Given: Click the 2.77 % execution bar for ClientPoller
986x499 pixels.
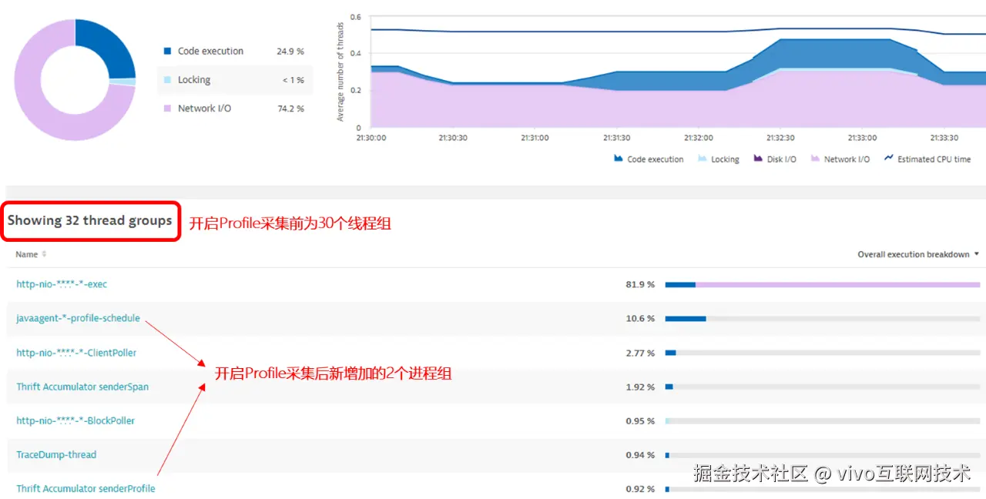Looking at the screenshot, I should 823,353.
